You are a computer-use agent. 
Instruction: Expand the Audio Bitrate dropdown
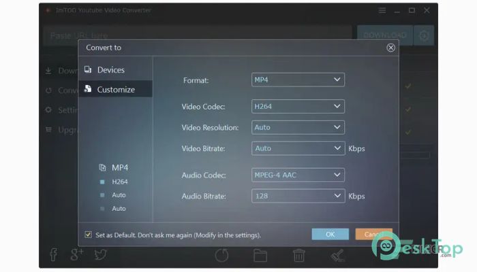click(298, 196)
